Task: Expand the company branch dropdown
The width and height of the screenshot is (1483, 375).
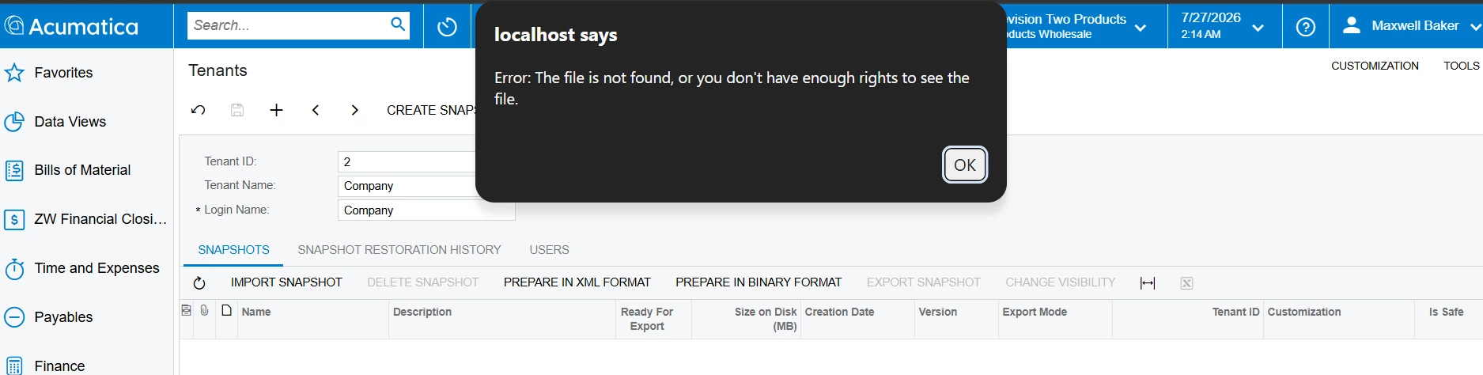Action: pyautogui.click(x=1141, y=27)
